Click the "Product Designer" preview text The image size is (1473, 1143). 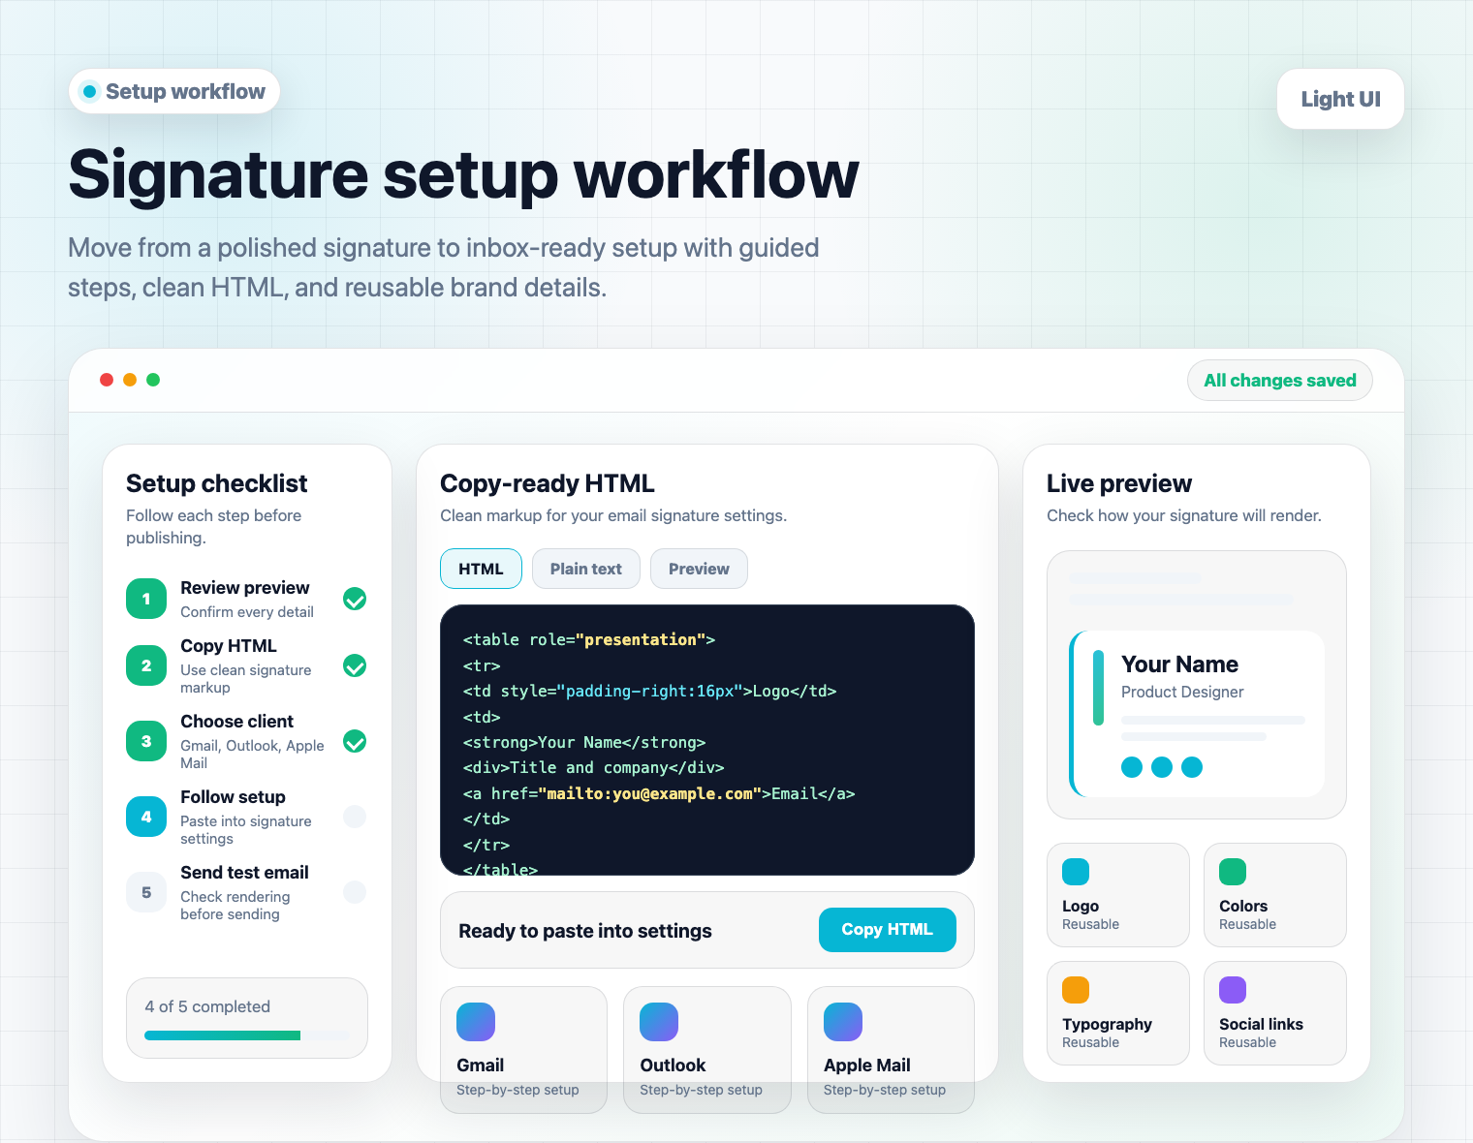1182,692
